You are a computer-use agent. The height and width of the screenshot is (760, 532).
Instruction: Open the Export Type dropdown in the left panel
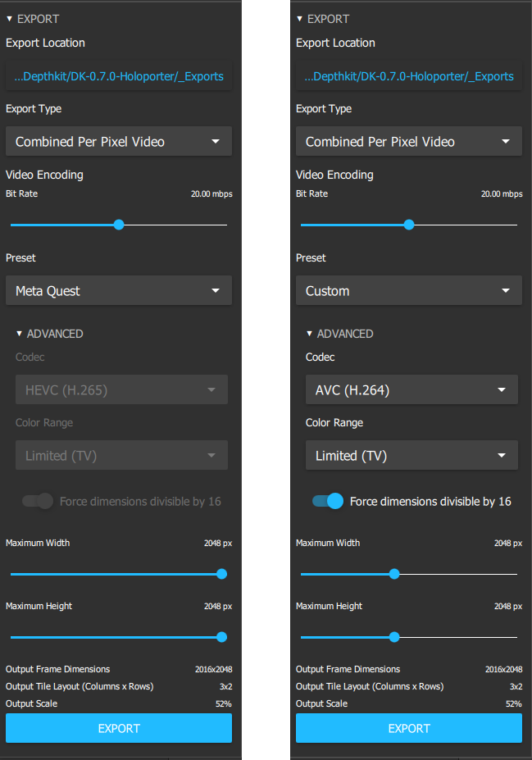(118, 141)
